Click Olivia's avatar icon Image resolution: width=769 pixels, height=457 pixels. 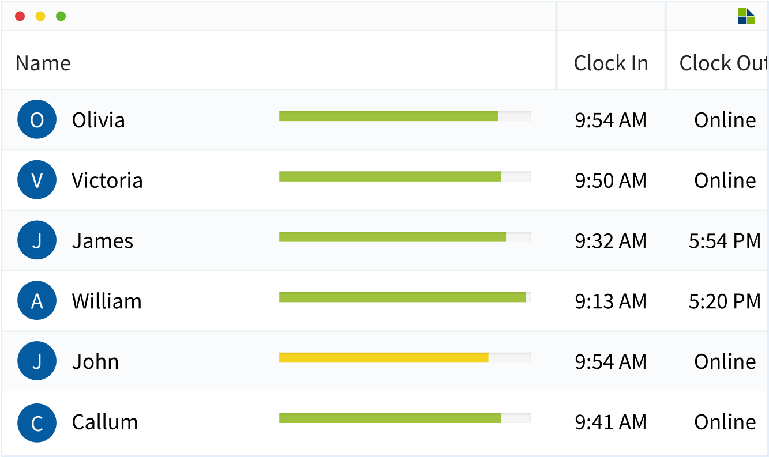point(37,119)
